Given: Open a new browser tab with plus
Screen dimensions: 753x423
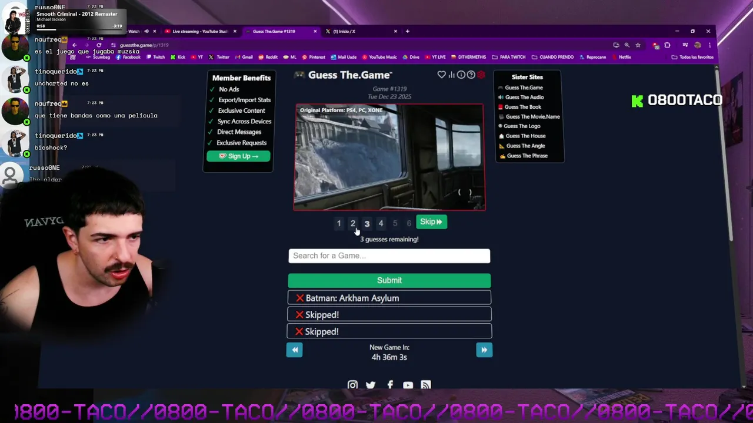Looking at the screenshot, I should click(407, 31).
